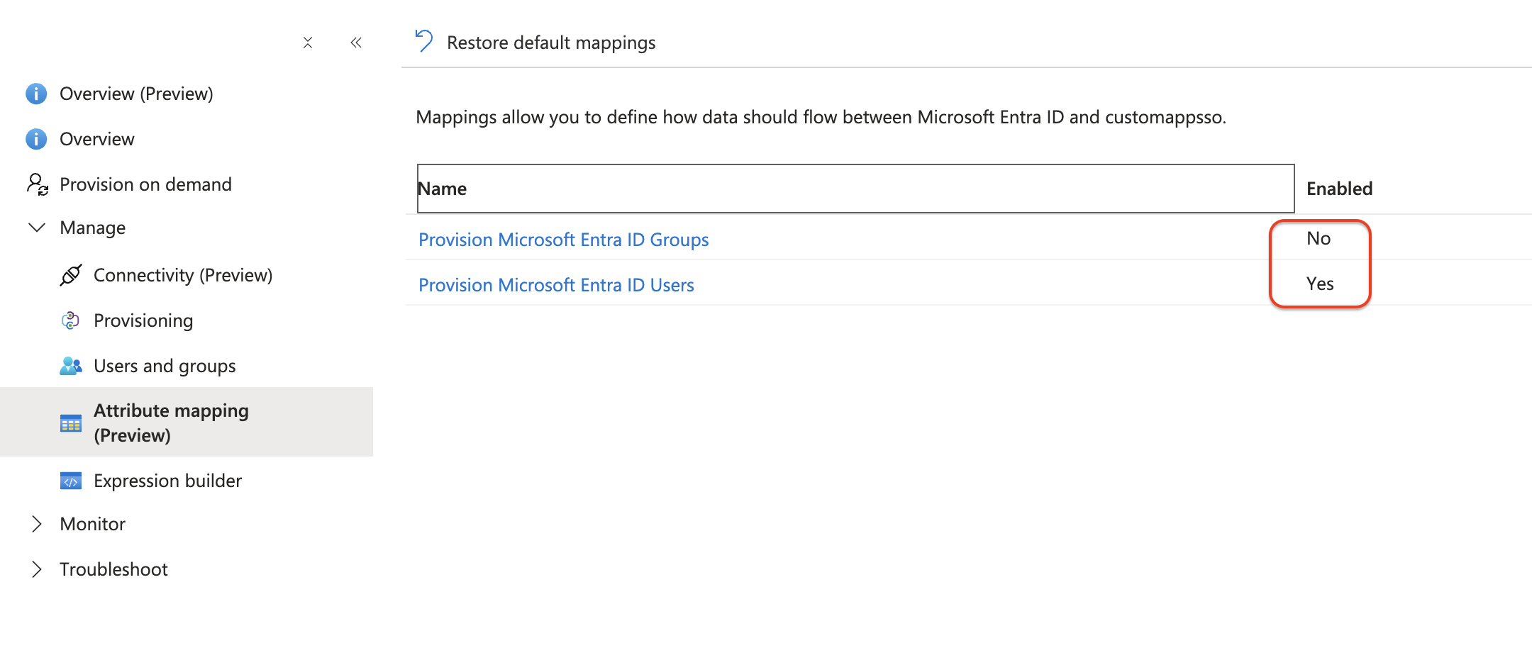1532x665 pixels.
Task: Click the Mappings description text
Action: coord(821,117)
